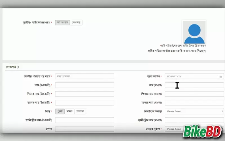
Task: Click the মাতার নাম (ইংরেজী) input field
Action: click(x=84, y=103)
